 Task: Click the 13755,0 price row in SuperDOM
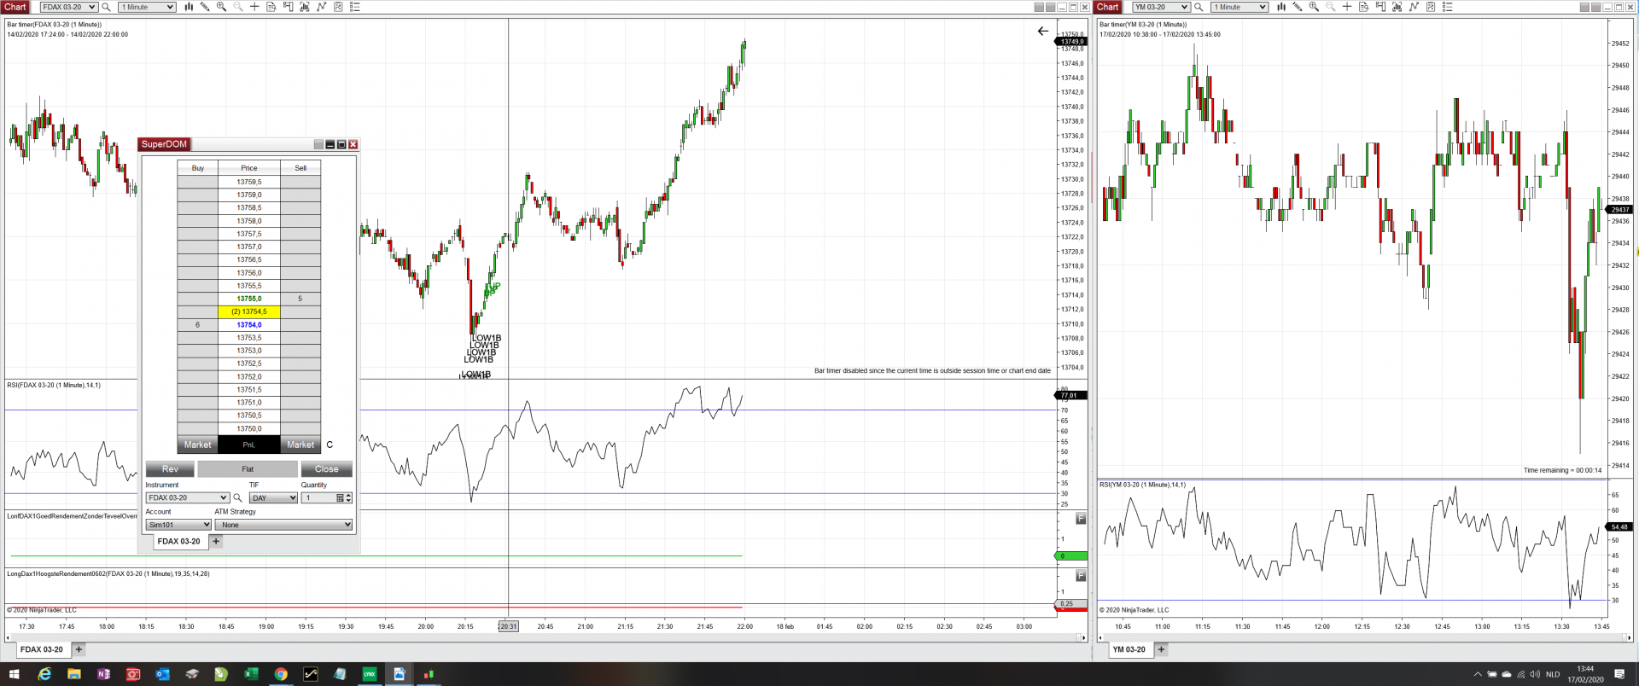click(x=249, y=299)
